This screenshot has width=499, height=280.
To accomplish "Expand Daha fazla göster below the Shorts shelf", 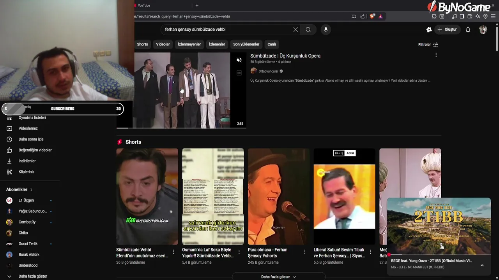I will 279,276.
